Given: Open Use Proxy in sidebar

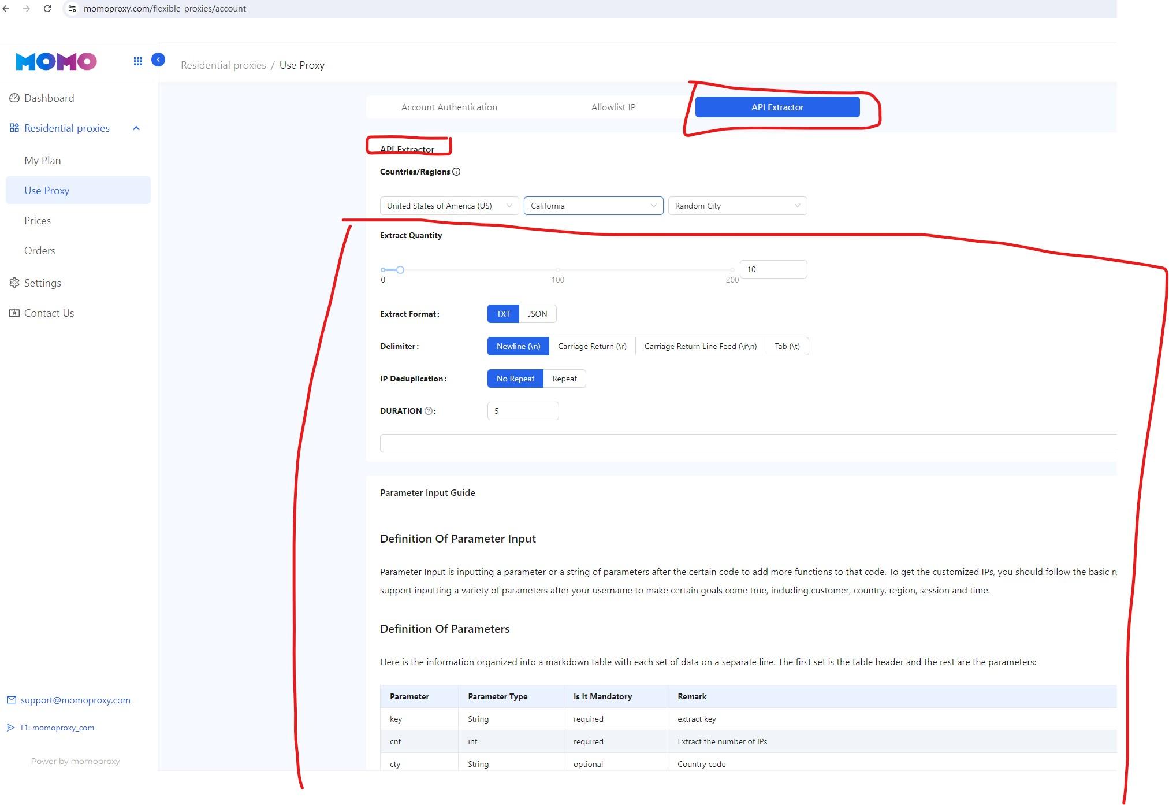Looking at the screenshot, I should (78, 191).
